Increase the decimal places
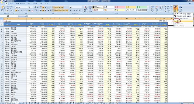The image size is (194, 104). 79,10
